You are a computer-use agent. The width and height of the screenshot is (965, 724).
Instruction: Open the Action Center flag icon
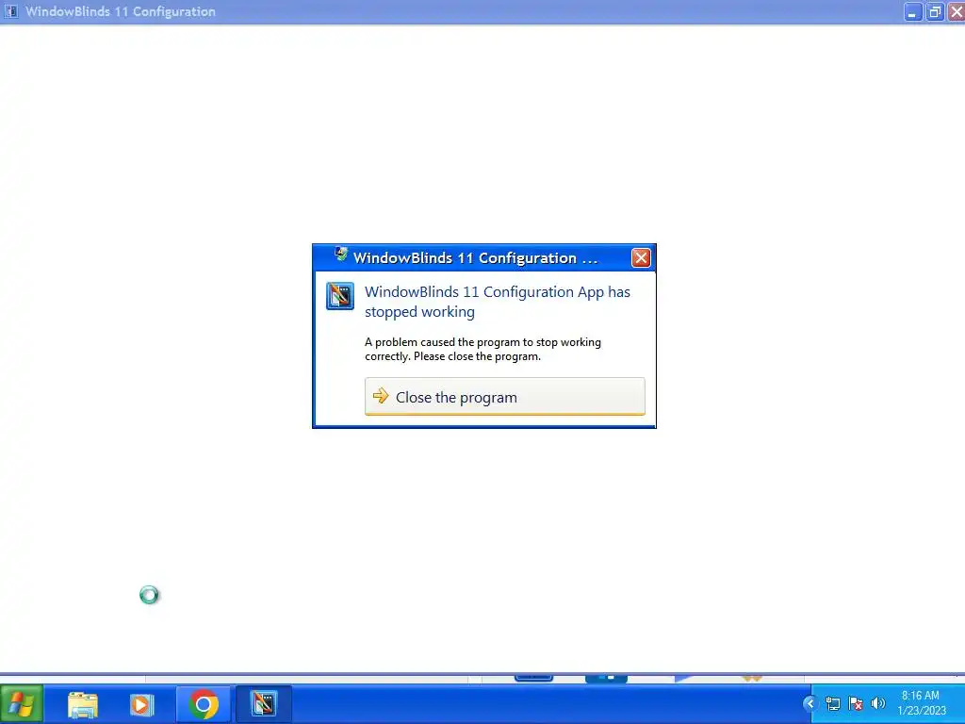[856, 703]
